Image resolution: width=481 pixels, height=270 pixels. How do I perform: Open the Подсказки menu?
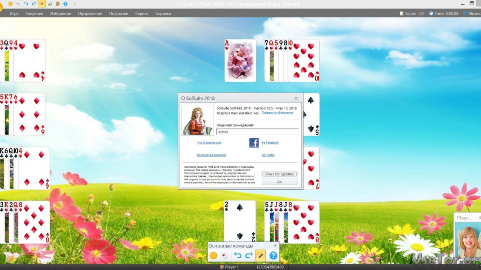[119, 13]
